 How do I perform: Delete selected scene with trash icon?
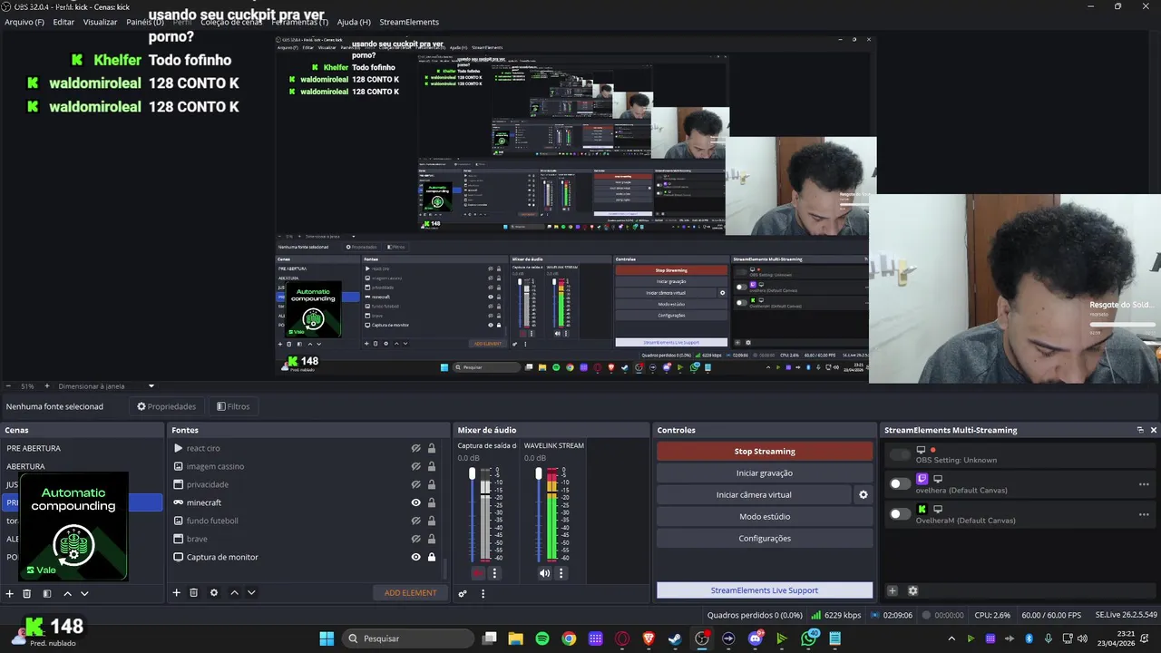27,593
